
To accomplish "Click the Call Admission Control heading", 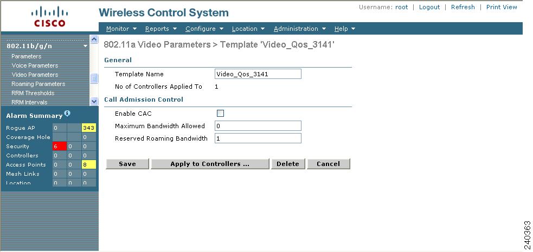I will pos(144,100).
